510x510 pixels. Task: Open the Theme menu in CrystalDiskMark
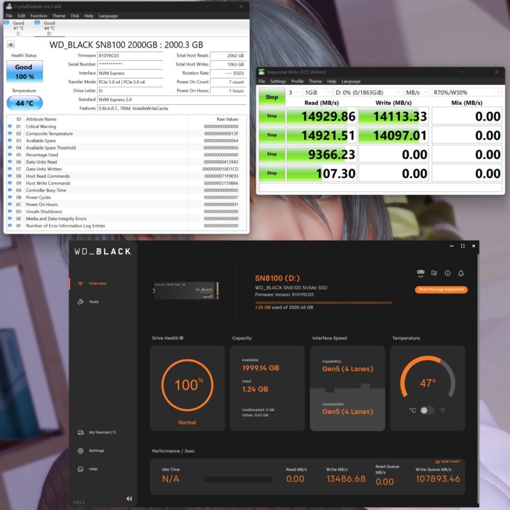point(315,81)
